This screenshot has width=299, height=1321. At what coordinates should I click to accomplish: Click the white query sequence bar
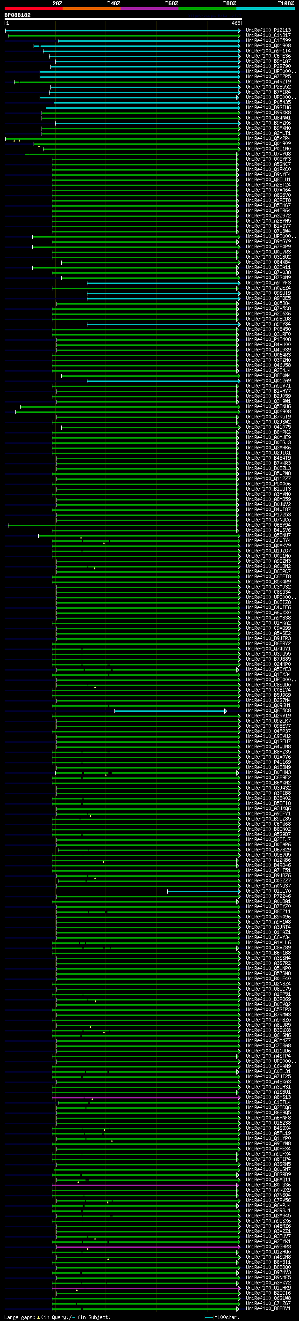pos(123,20)
